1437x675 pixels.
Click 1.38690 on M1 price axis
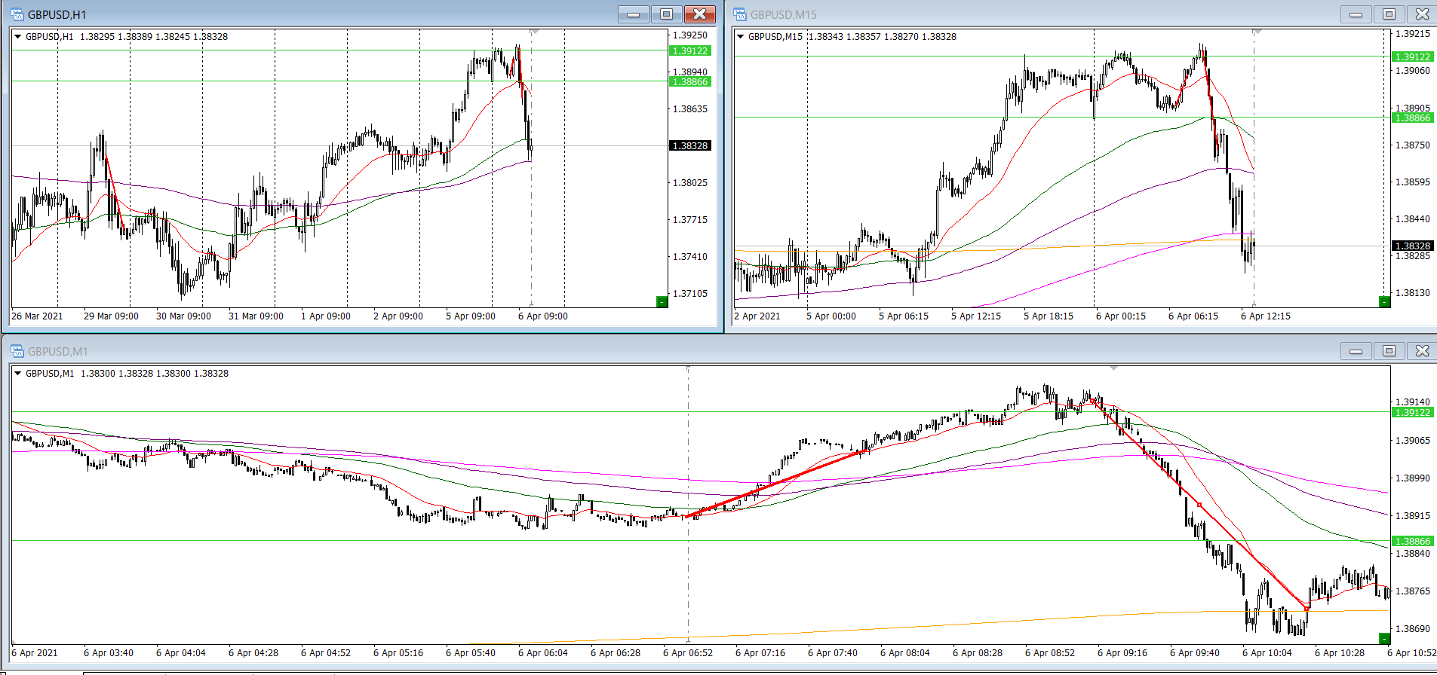(1413, 628)
